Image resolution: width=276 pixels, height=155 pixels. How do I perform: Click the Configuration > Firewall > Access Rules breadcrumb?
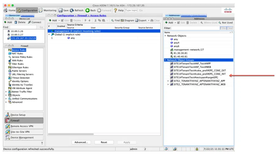pos(82,16)
